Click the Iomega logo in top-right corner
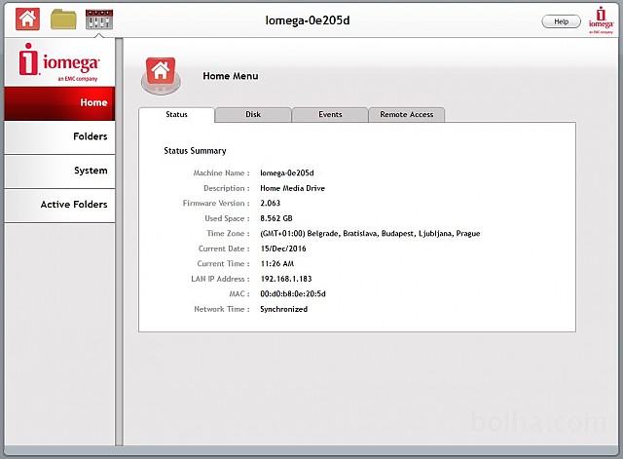Screen dimensions: 623x459 click(601, 20)
